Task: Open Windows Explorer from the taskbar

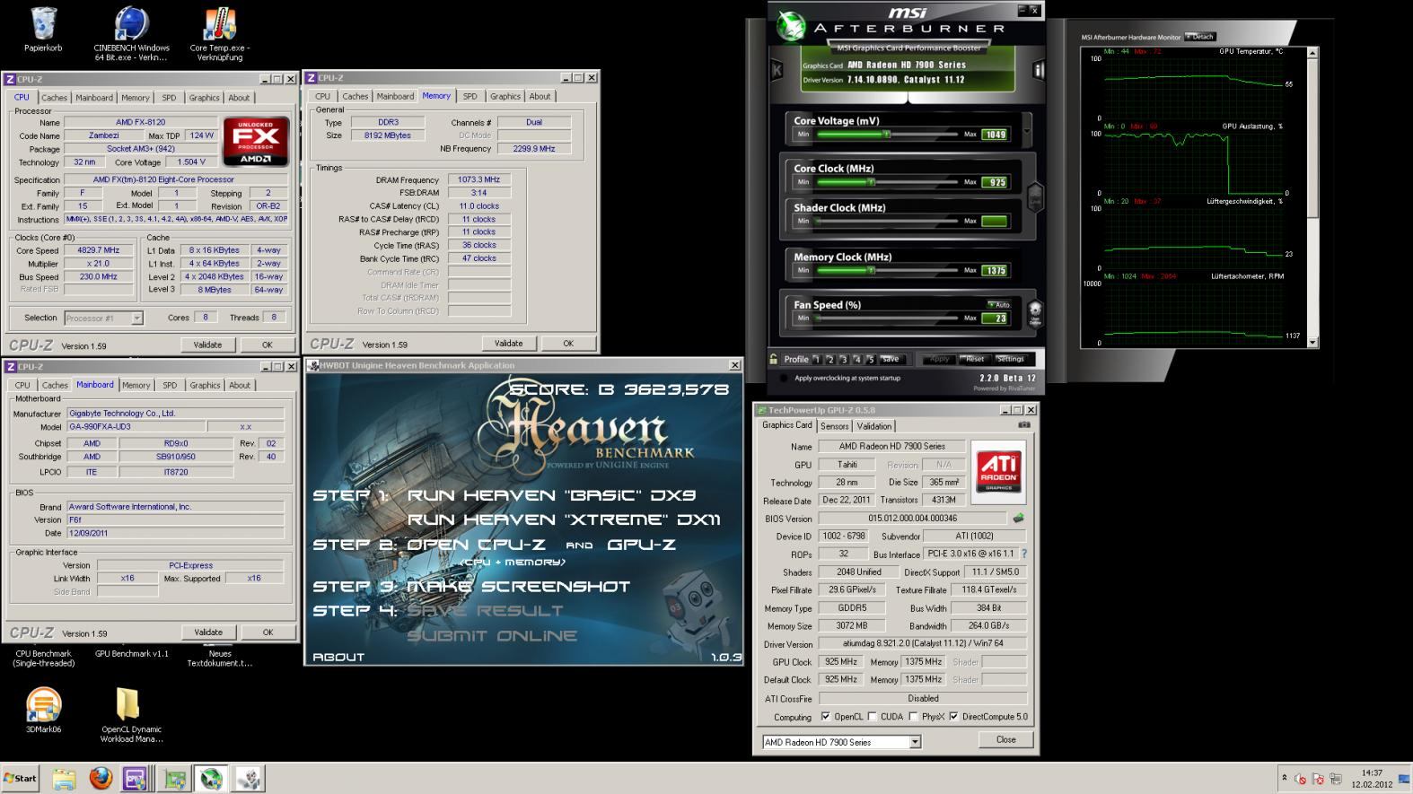Action: click(x=63, y=779)
